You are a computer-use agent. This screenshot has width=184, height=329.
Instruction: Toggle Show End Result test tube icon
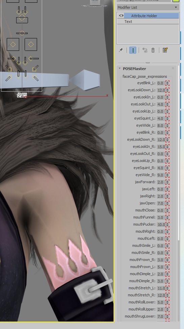133,50
